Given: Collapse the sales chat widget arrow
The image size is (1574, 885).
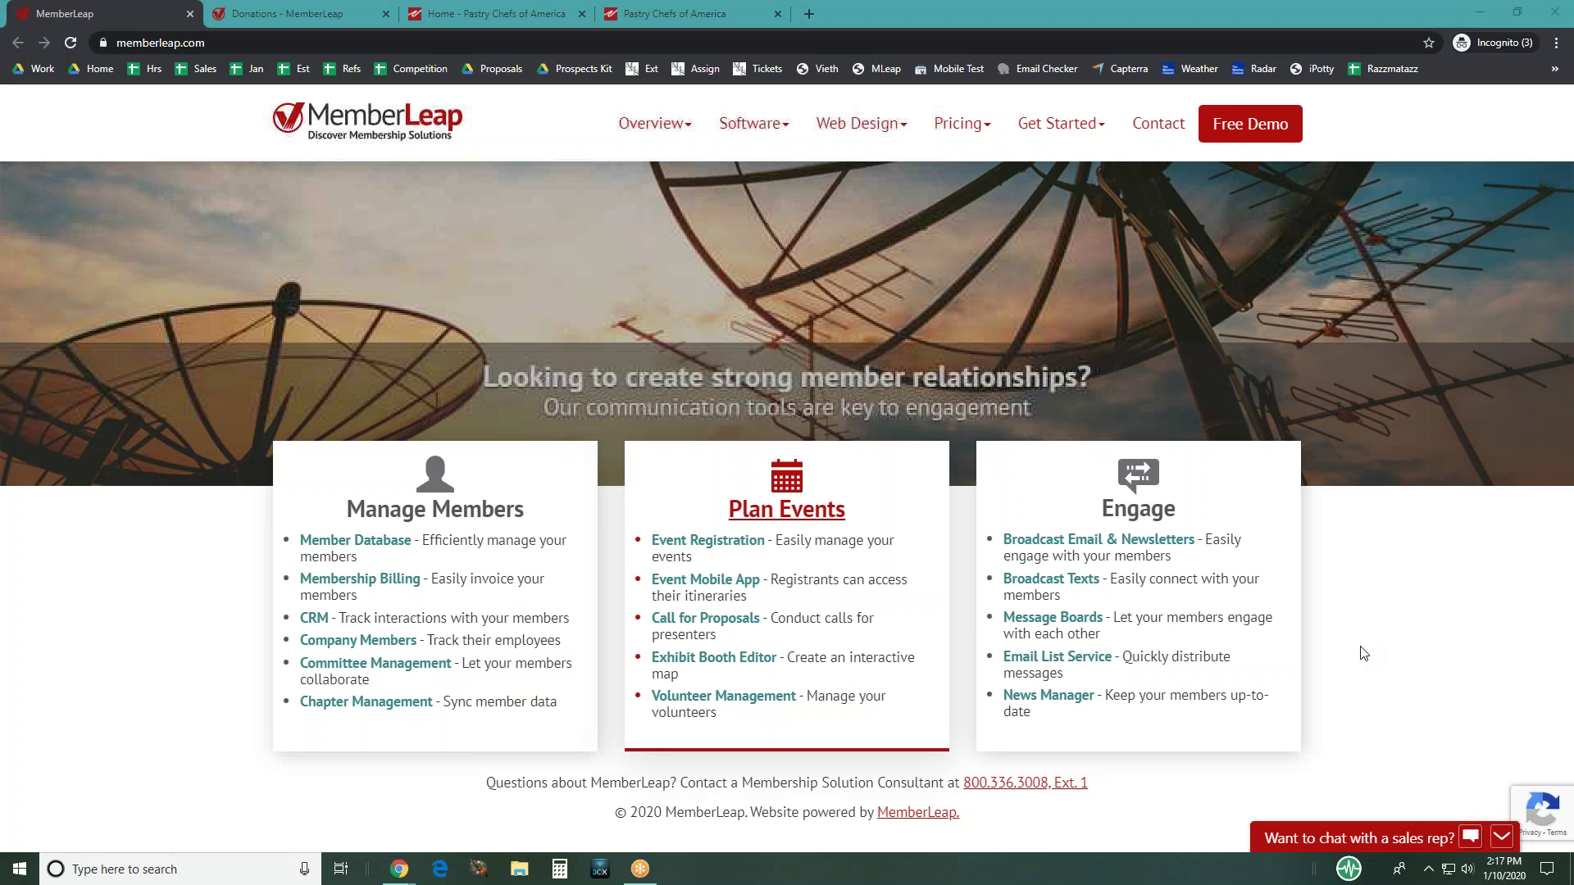Looking at the screenshot, I should [x=1502, y=837].
